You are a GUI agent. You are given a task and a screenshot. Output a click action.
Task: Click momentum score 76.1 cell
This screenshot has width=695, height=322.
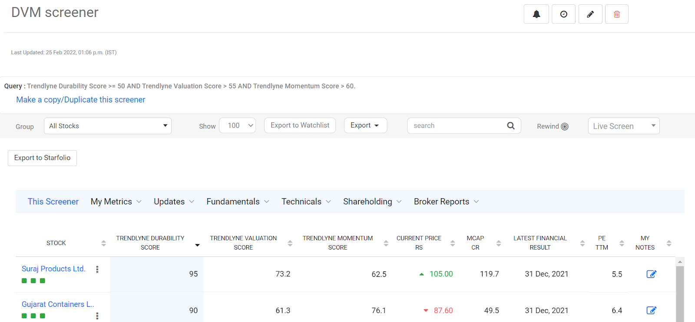379,310
